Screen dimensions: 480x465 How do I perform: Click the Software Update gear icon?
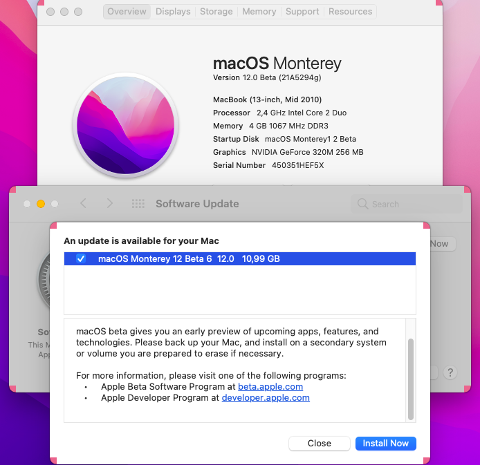[44, 280]
